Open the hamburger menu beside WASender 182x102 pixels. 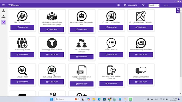(3, 5)
